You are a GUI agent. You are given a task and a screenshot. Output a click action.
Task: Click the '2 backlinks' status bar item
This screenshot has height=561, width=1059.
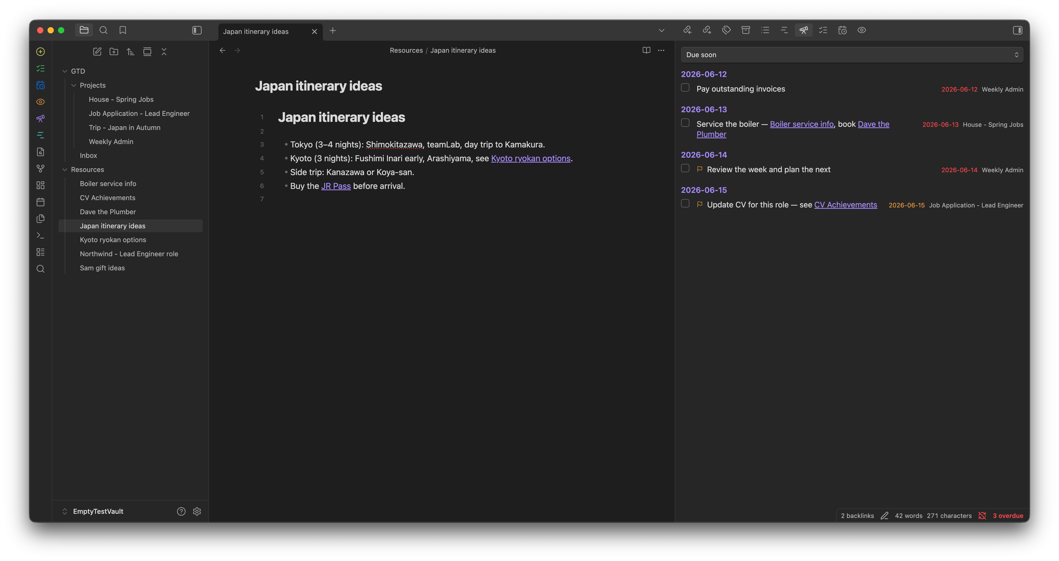tap(857, 515)
